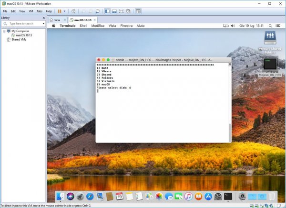Launch Siri from the Dock

tap(71, 197)
